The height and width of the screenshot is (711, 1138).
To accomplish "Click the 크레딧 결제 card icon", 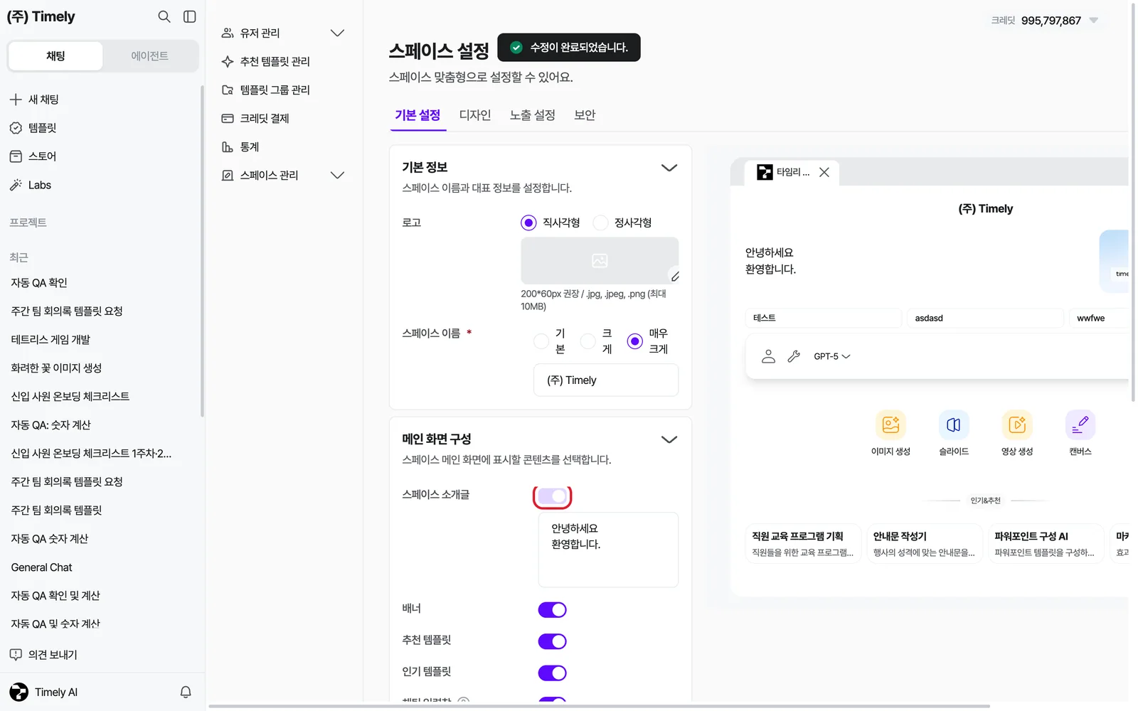I will (228, 118).
